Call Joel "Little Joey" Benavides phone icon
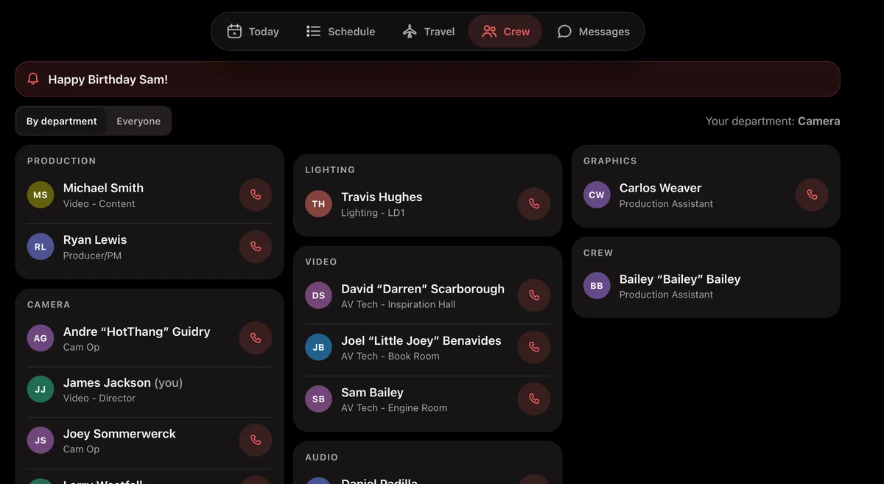 click(534, 348)
